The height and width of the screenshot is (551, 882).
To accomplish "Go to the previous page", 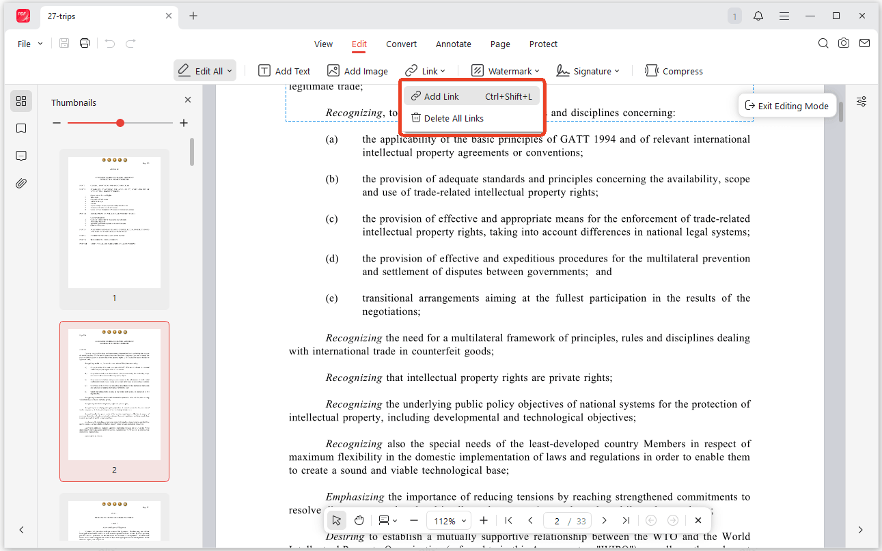I will tap(531, 520).
